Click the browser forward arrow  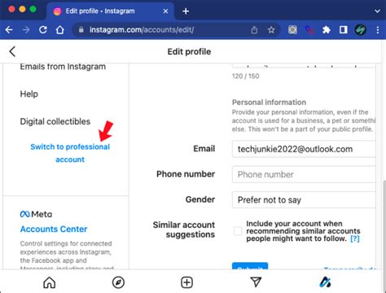click(26, 29)
